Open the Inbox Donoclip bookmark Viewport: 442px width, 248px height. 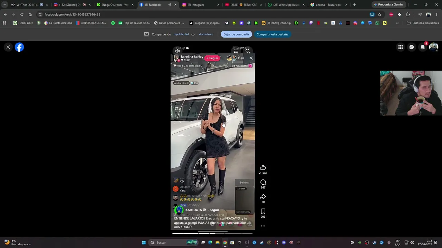(x=276, y=23)
